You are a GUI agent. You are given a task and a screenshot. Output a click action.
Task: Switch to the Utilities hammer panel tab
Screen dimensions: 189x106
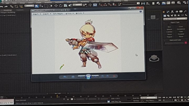click(185, 11)
